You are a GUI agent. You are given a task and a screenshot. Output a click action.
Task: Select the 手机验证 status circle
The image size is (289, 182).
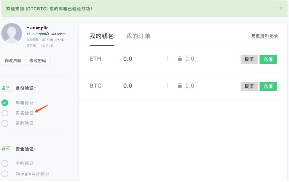click(5, 163)
